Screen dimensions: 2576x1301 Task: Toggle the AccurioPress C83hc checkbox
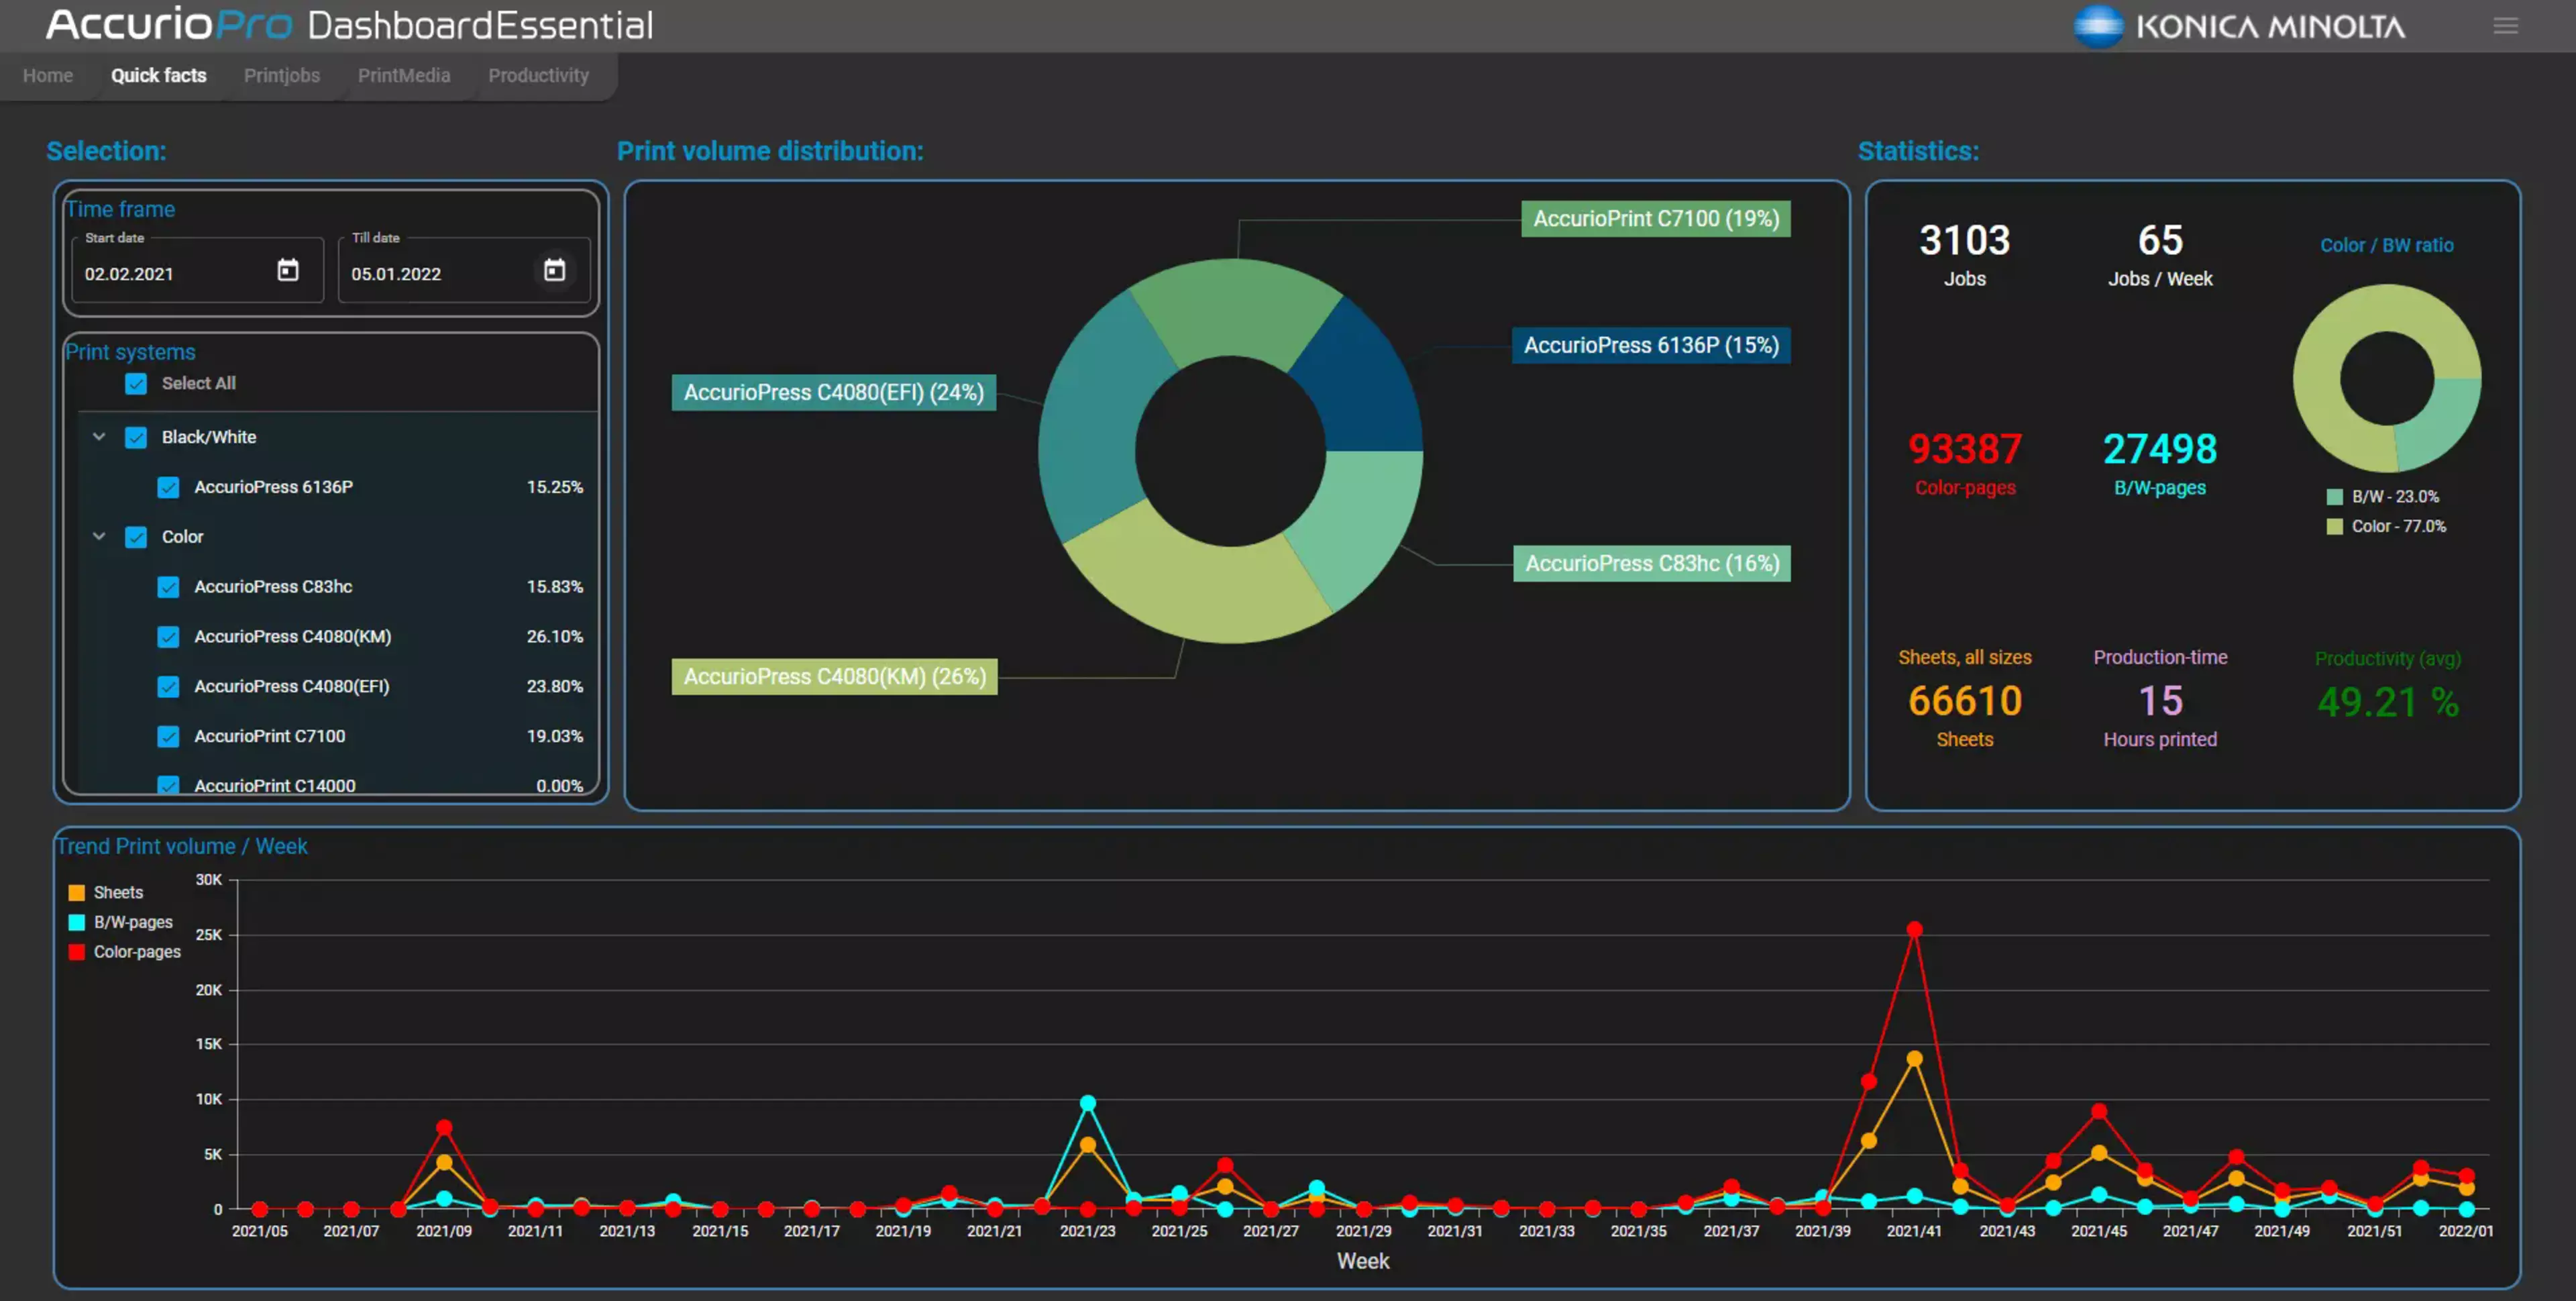pyautogui.click(x=168, y=587)
